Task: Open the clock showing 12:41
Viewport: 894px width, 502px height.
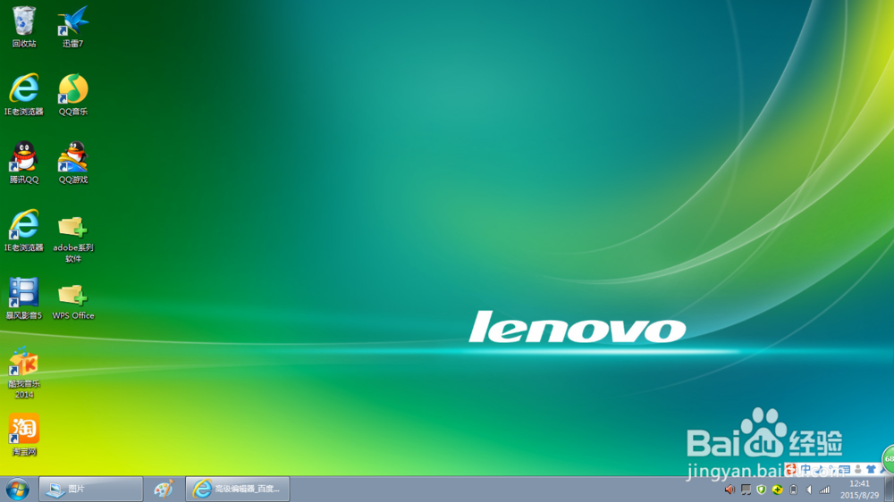Action: pos(859,489)
